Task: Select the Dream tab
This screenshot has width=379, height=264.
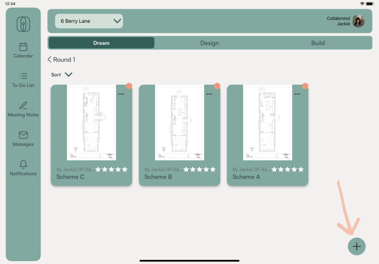Action: (x=101, y=43)
